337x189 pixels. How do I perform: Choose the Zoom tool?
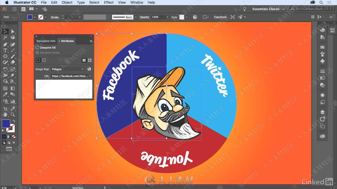point(13,115)
